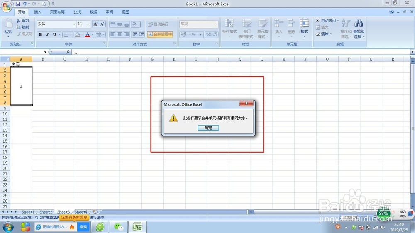Click the Cut (剪切) scissors button
415x233 pixels.
coord(23,21)
